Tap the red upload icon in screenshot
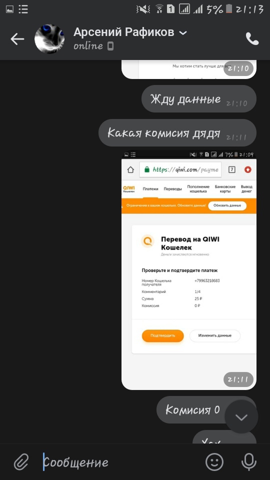Viewport: 270px width, 480px height. click(x=247, y=169)
